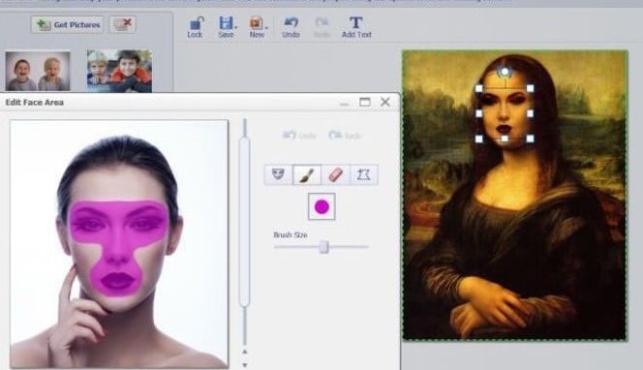Image resolution: width=643 pixels, height=370 pixels.
Task: Remove picture with the red X button
Action: (123, 24)
